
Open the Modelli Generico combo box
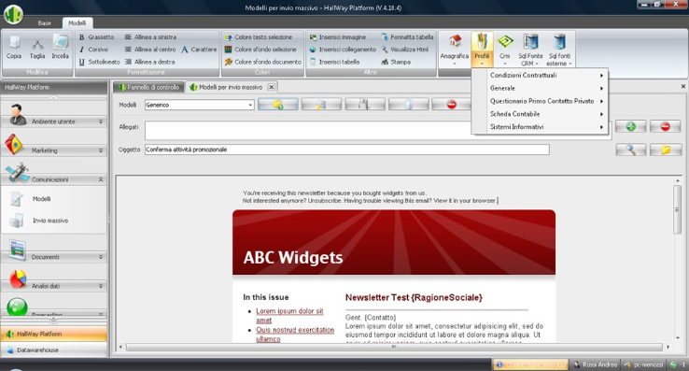point(200,105)
